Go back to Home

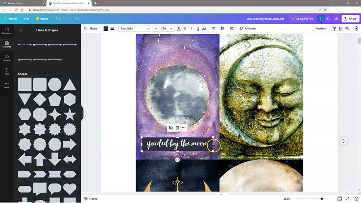pos(10,19)
